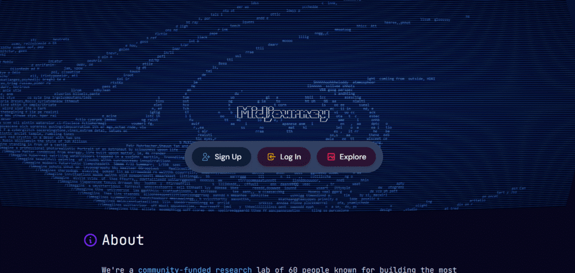Click the yellow arrow Log In icon
Image resolution: width=575 pixels, height=273 pixels.
271,157
